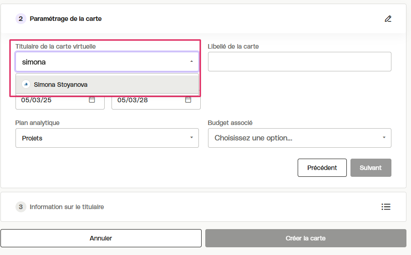Click the 05/03/25 start date field
Screen dimensions: 411x255
click(x=60, y=100)
